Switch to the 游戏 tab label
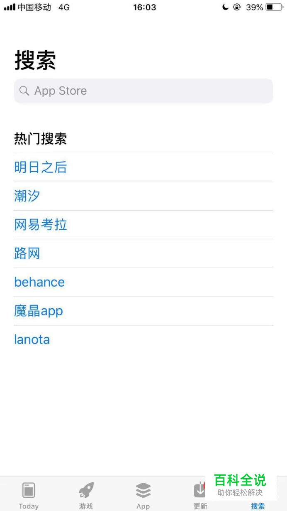This screenshot has height=511, width=287. click(86, 506)
